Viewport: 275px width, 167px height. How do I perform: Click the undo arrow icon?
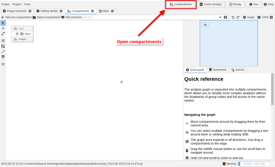click(x=233, y=17)
